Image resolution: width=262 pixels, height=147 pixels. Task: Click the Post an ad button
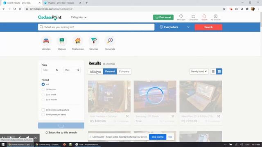click(163, 17)
